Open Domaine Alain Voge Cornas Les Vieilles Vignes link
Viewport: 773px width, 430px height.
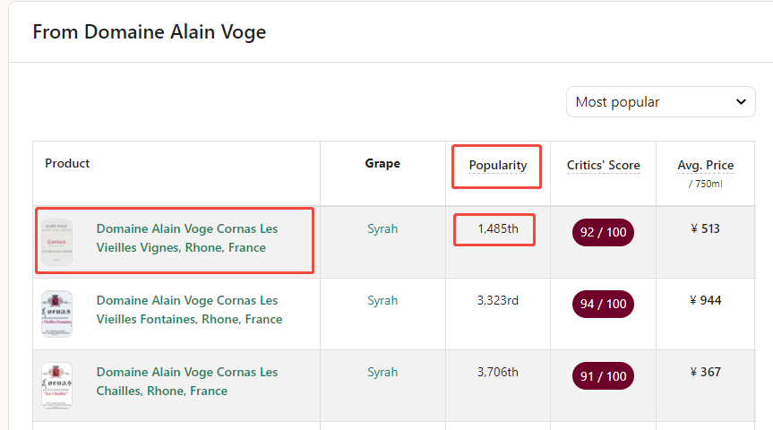click(187, 238)
